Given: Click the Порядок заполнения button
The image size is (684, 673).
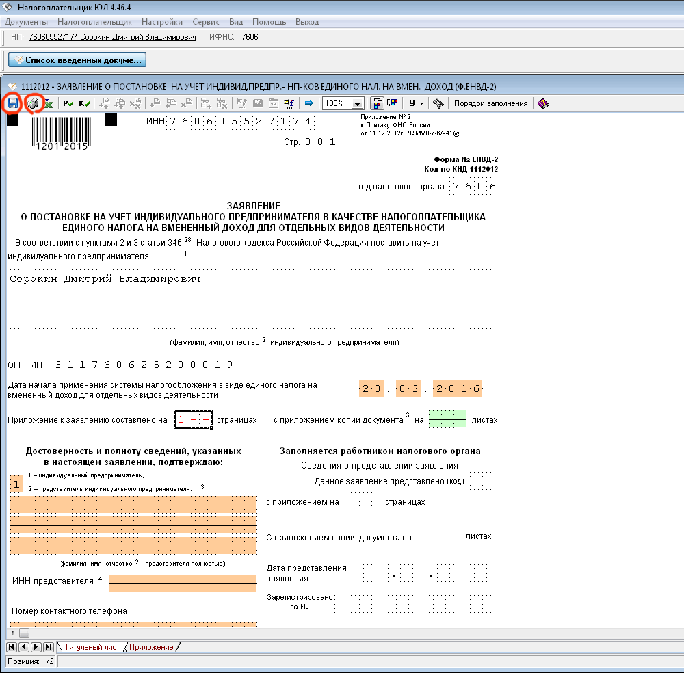Looking at the screenshot, I should (490, 103).
